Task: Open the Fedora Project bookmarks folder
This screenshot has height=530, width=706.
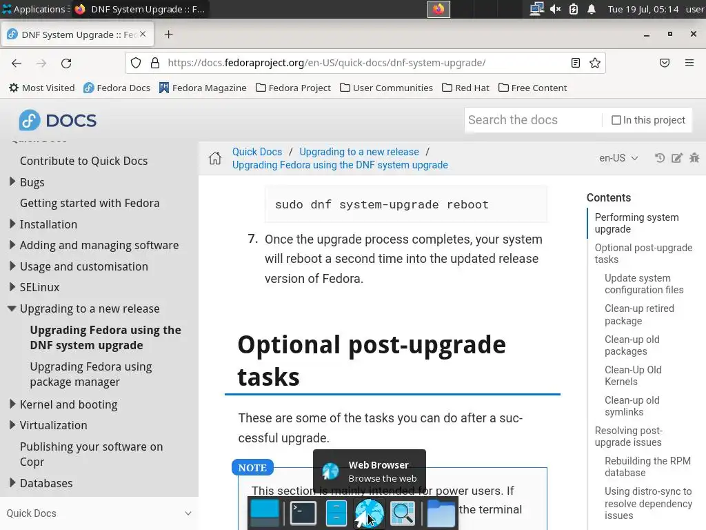Action: [293, 88]
